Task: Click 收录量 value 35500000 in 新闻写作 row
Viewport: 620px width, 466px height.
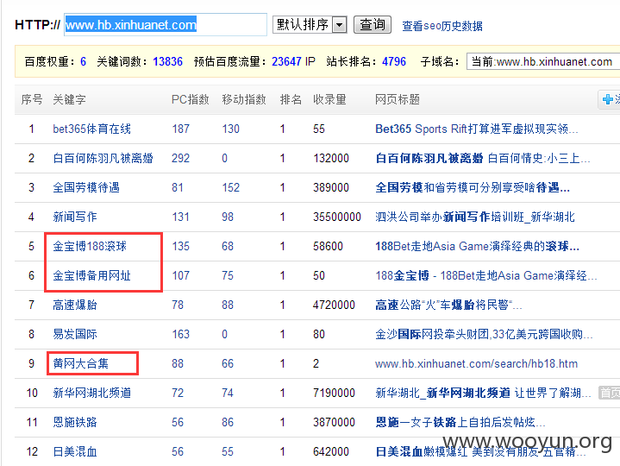Action: 337,217
